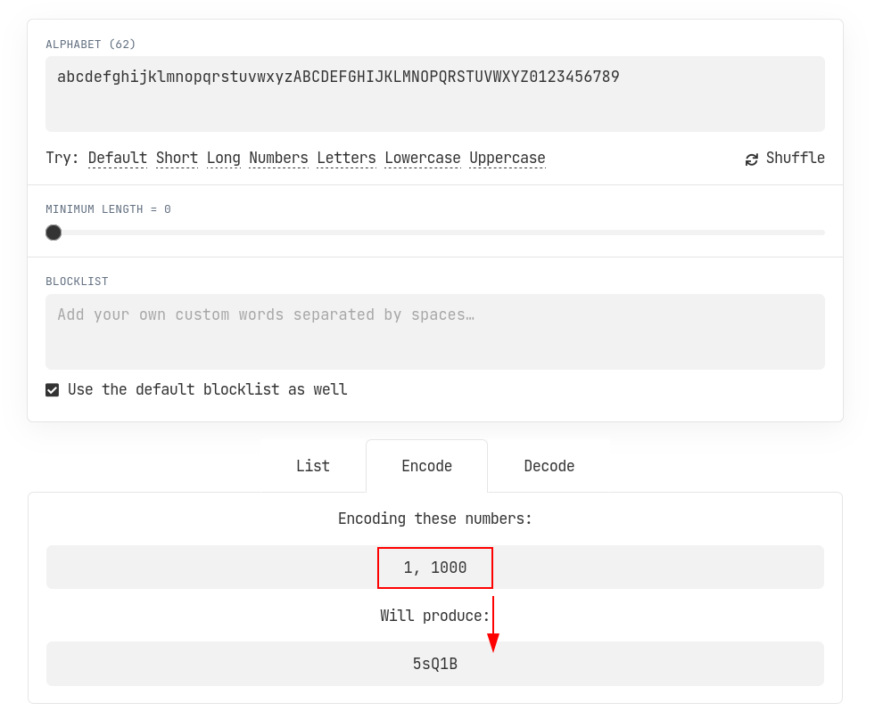The height and width of the screenshot is (727, 883).
Task: Click the numbers input showing 1, 1000
Action: tap(434, 568)
